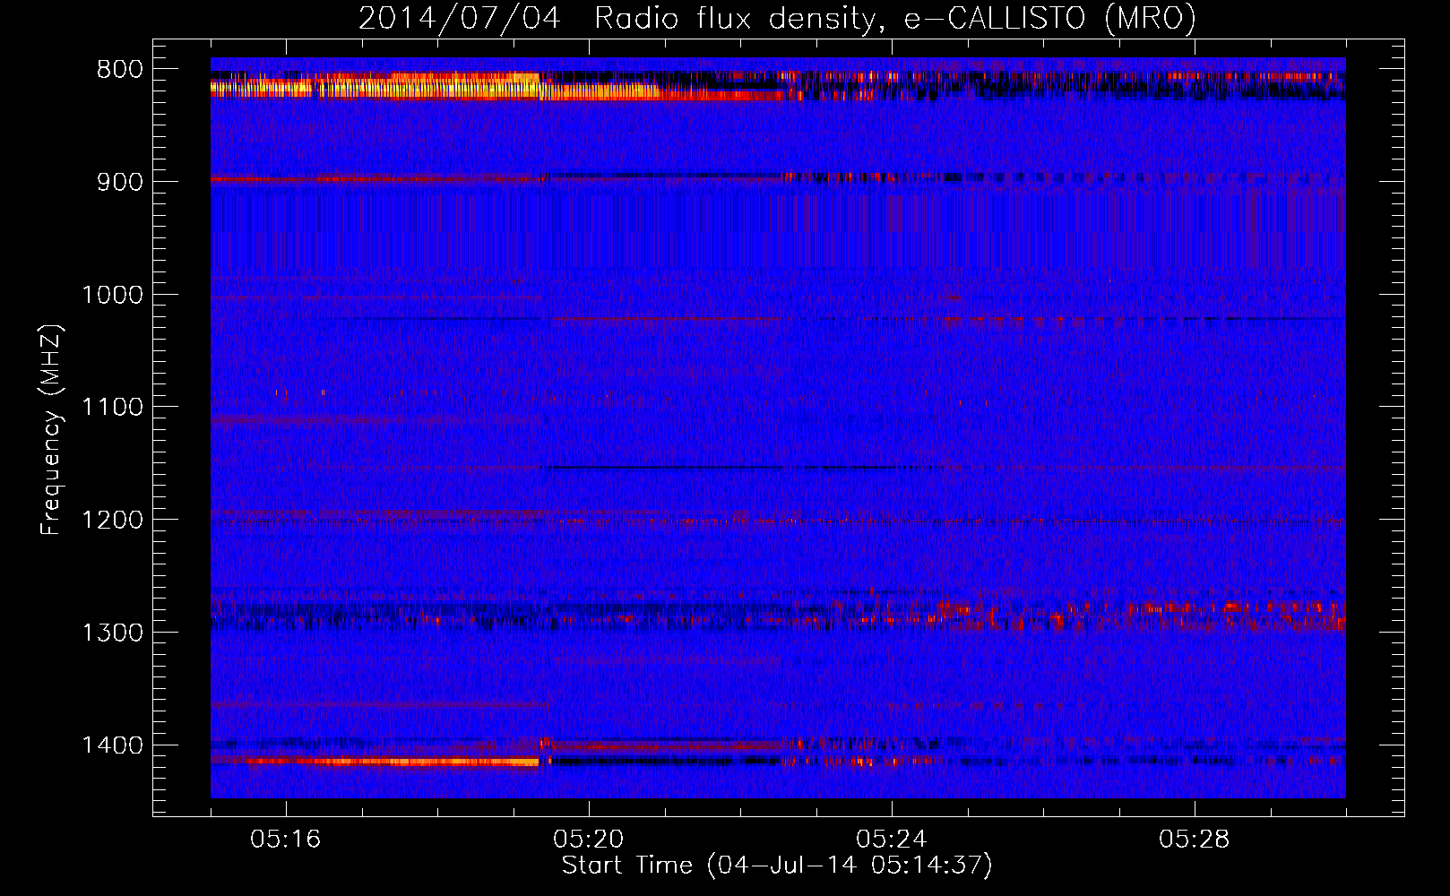Click the 'Start Time (04-Jul-14 05:14:37)' label

777,866
